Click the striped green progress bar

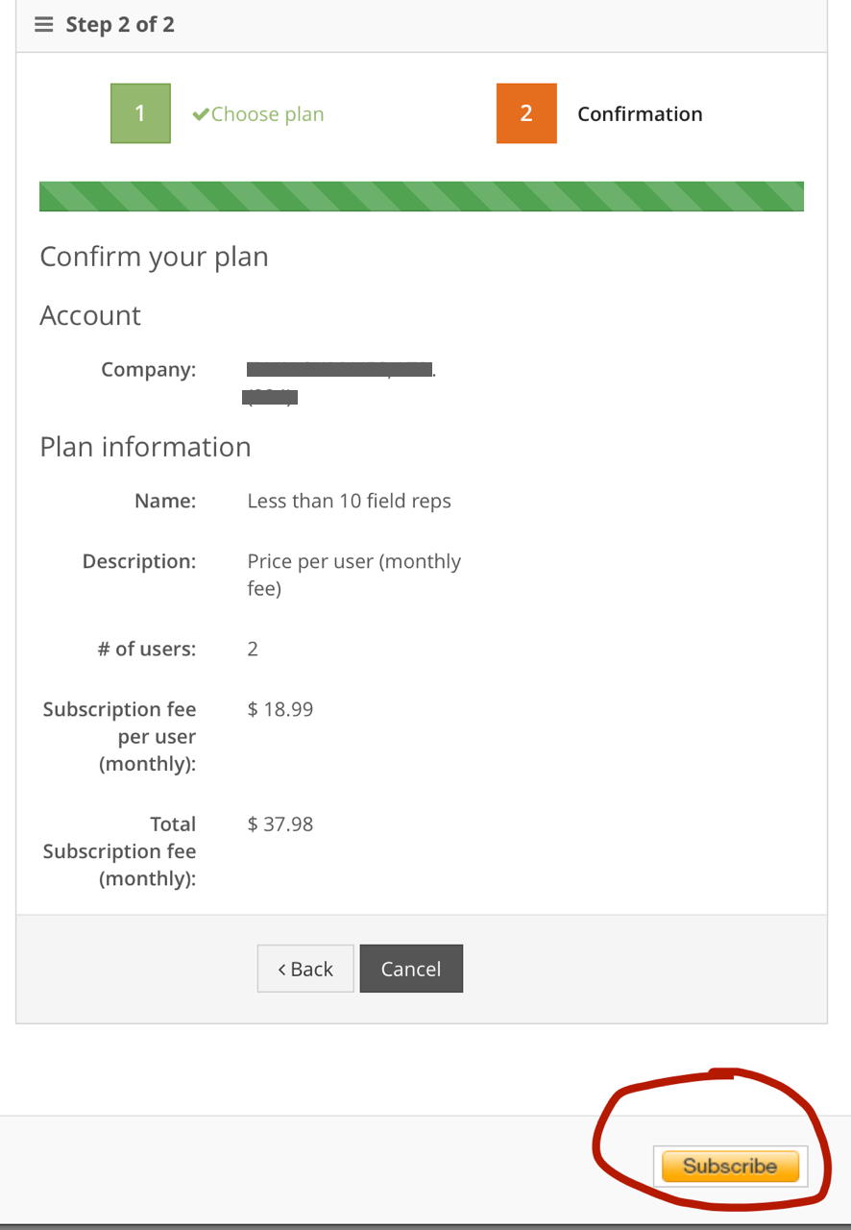pyautogui.click(x=421, y=195)
